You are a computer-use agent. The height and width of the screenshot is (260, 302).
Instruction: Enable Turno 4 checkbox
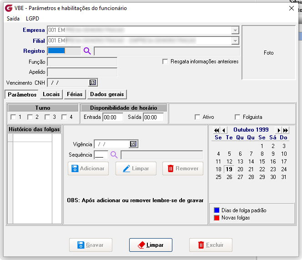(x=64, y=117)
